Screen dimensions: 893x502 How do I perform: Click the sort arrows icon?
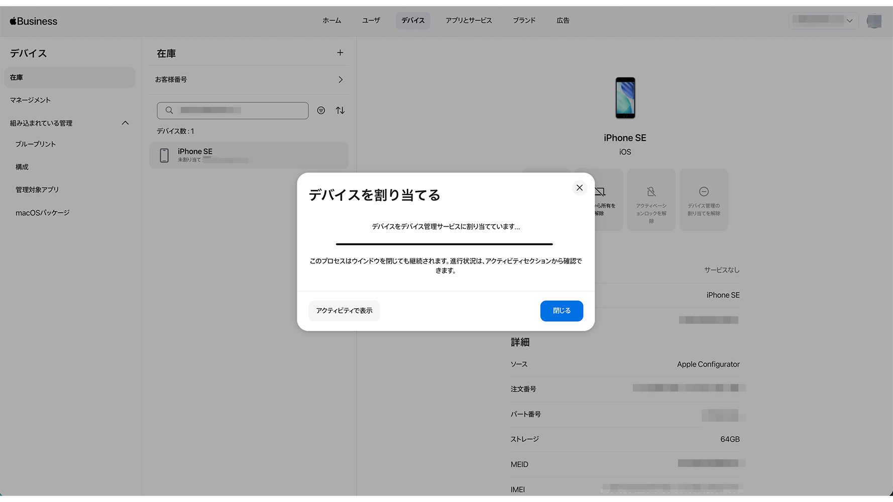click(340, 110)
